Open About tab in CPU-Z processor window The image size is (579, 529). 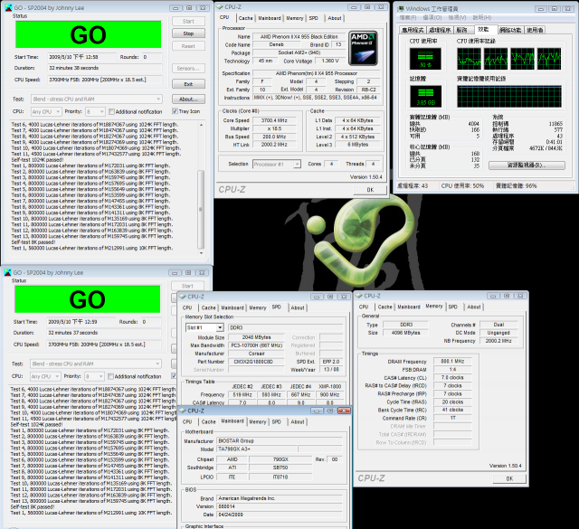pos(334,18)
